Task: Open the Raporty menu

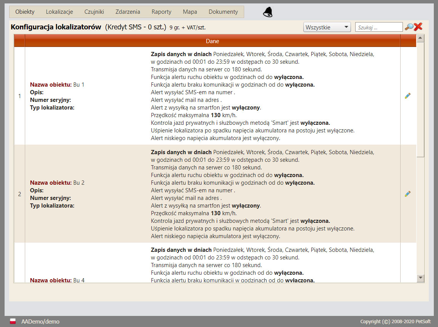Action: coord(161,12)
